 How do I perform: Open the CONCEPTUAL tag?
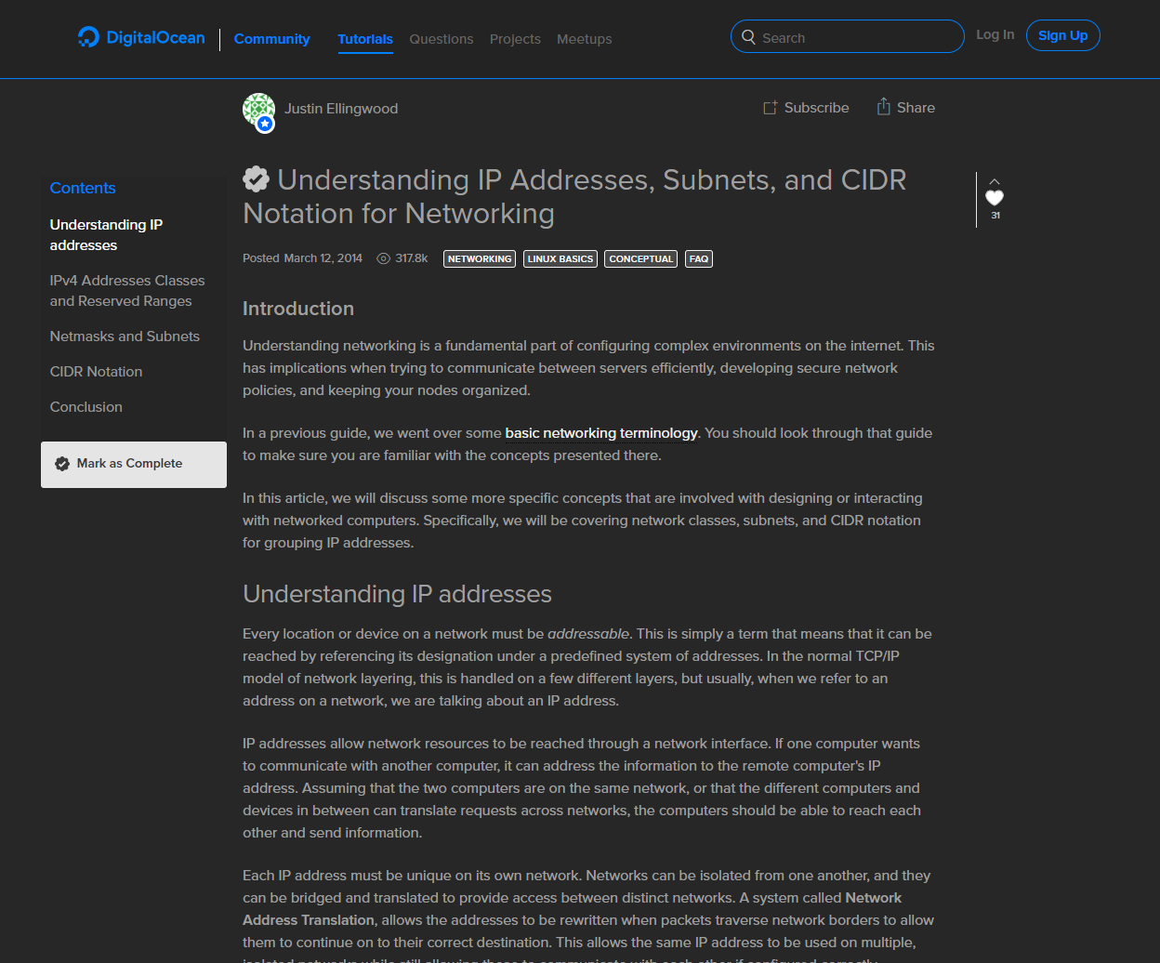(640, 259)
